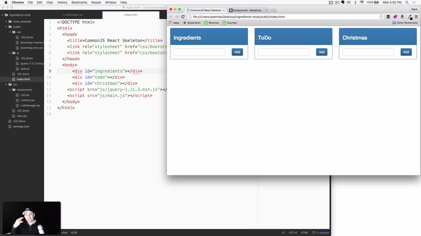Click Add in the Ingredients panel
This screenshot has width=421, height=236.
[x=237, y=52]
